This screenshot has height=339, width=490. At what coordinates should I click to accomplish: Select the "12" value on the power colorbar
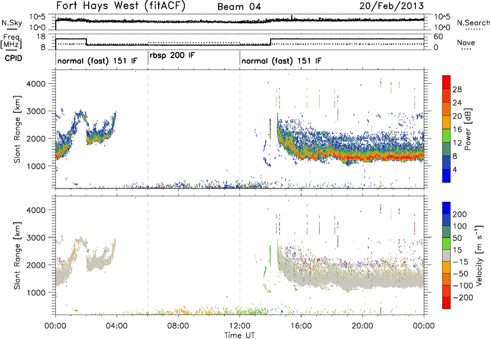point(457,143)
